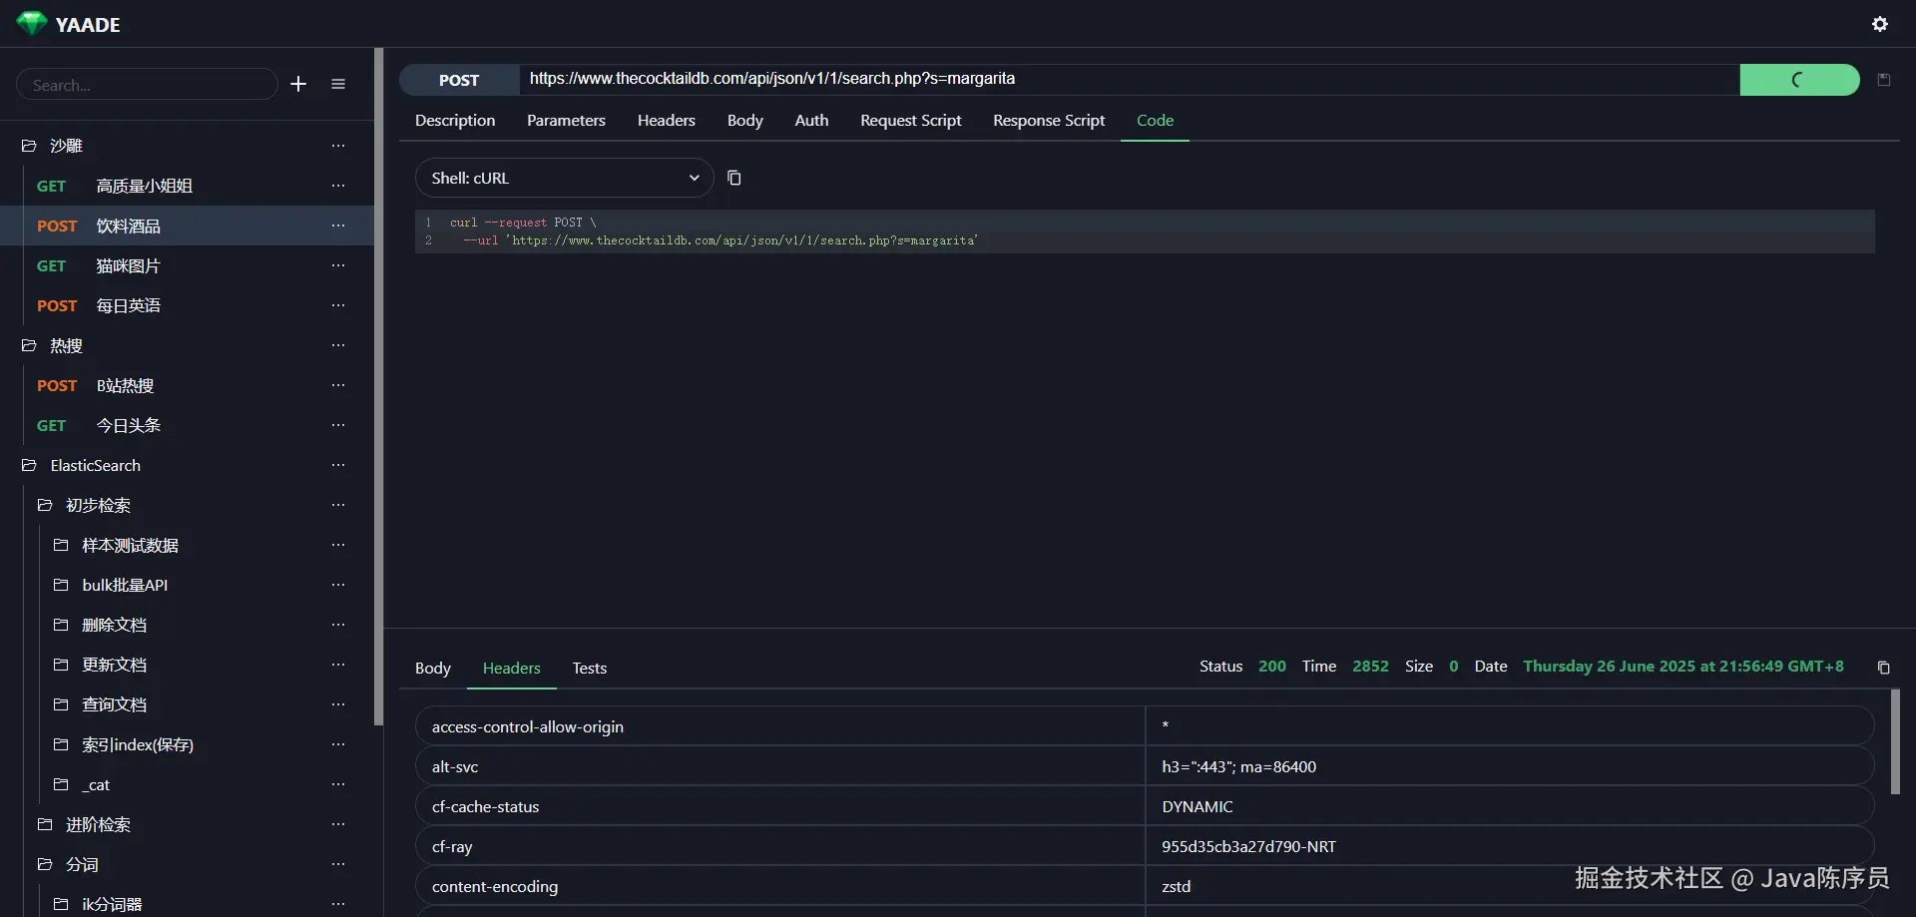The width and height of the screenshot is (1916, 917).
Task: Open options for 删除文档 folder
Action: 338,625
